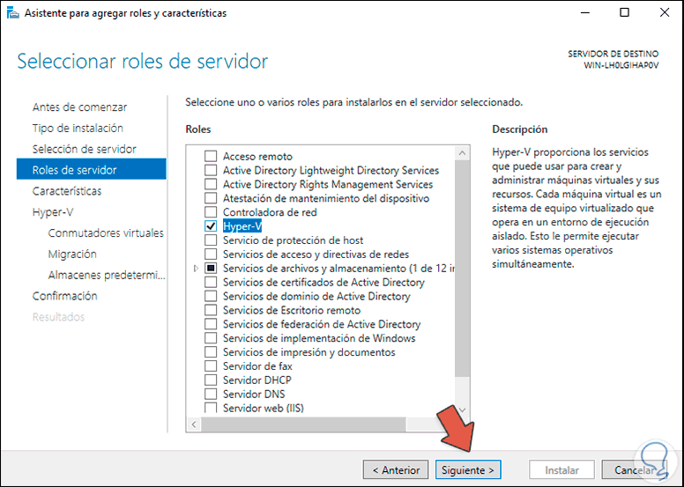Open the Características step
This screenshot has height=487, width=684.
[67, 191]
